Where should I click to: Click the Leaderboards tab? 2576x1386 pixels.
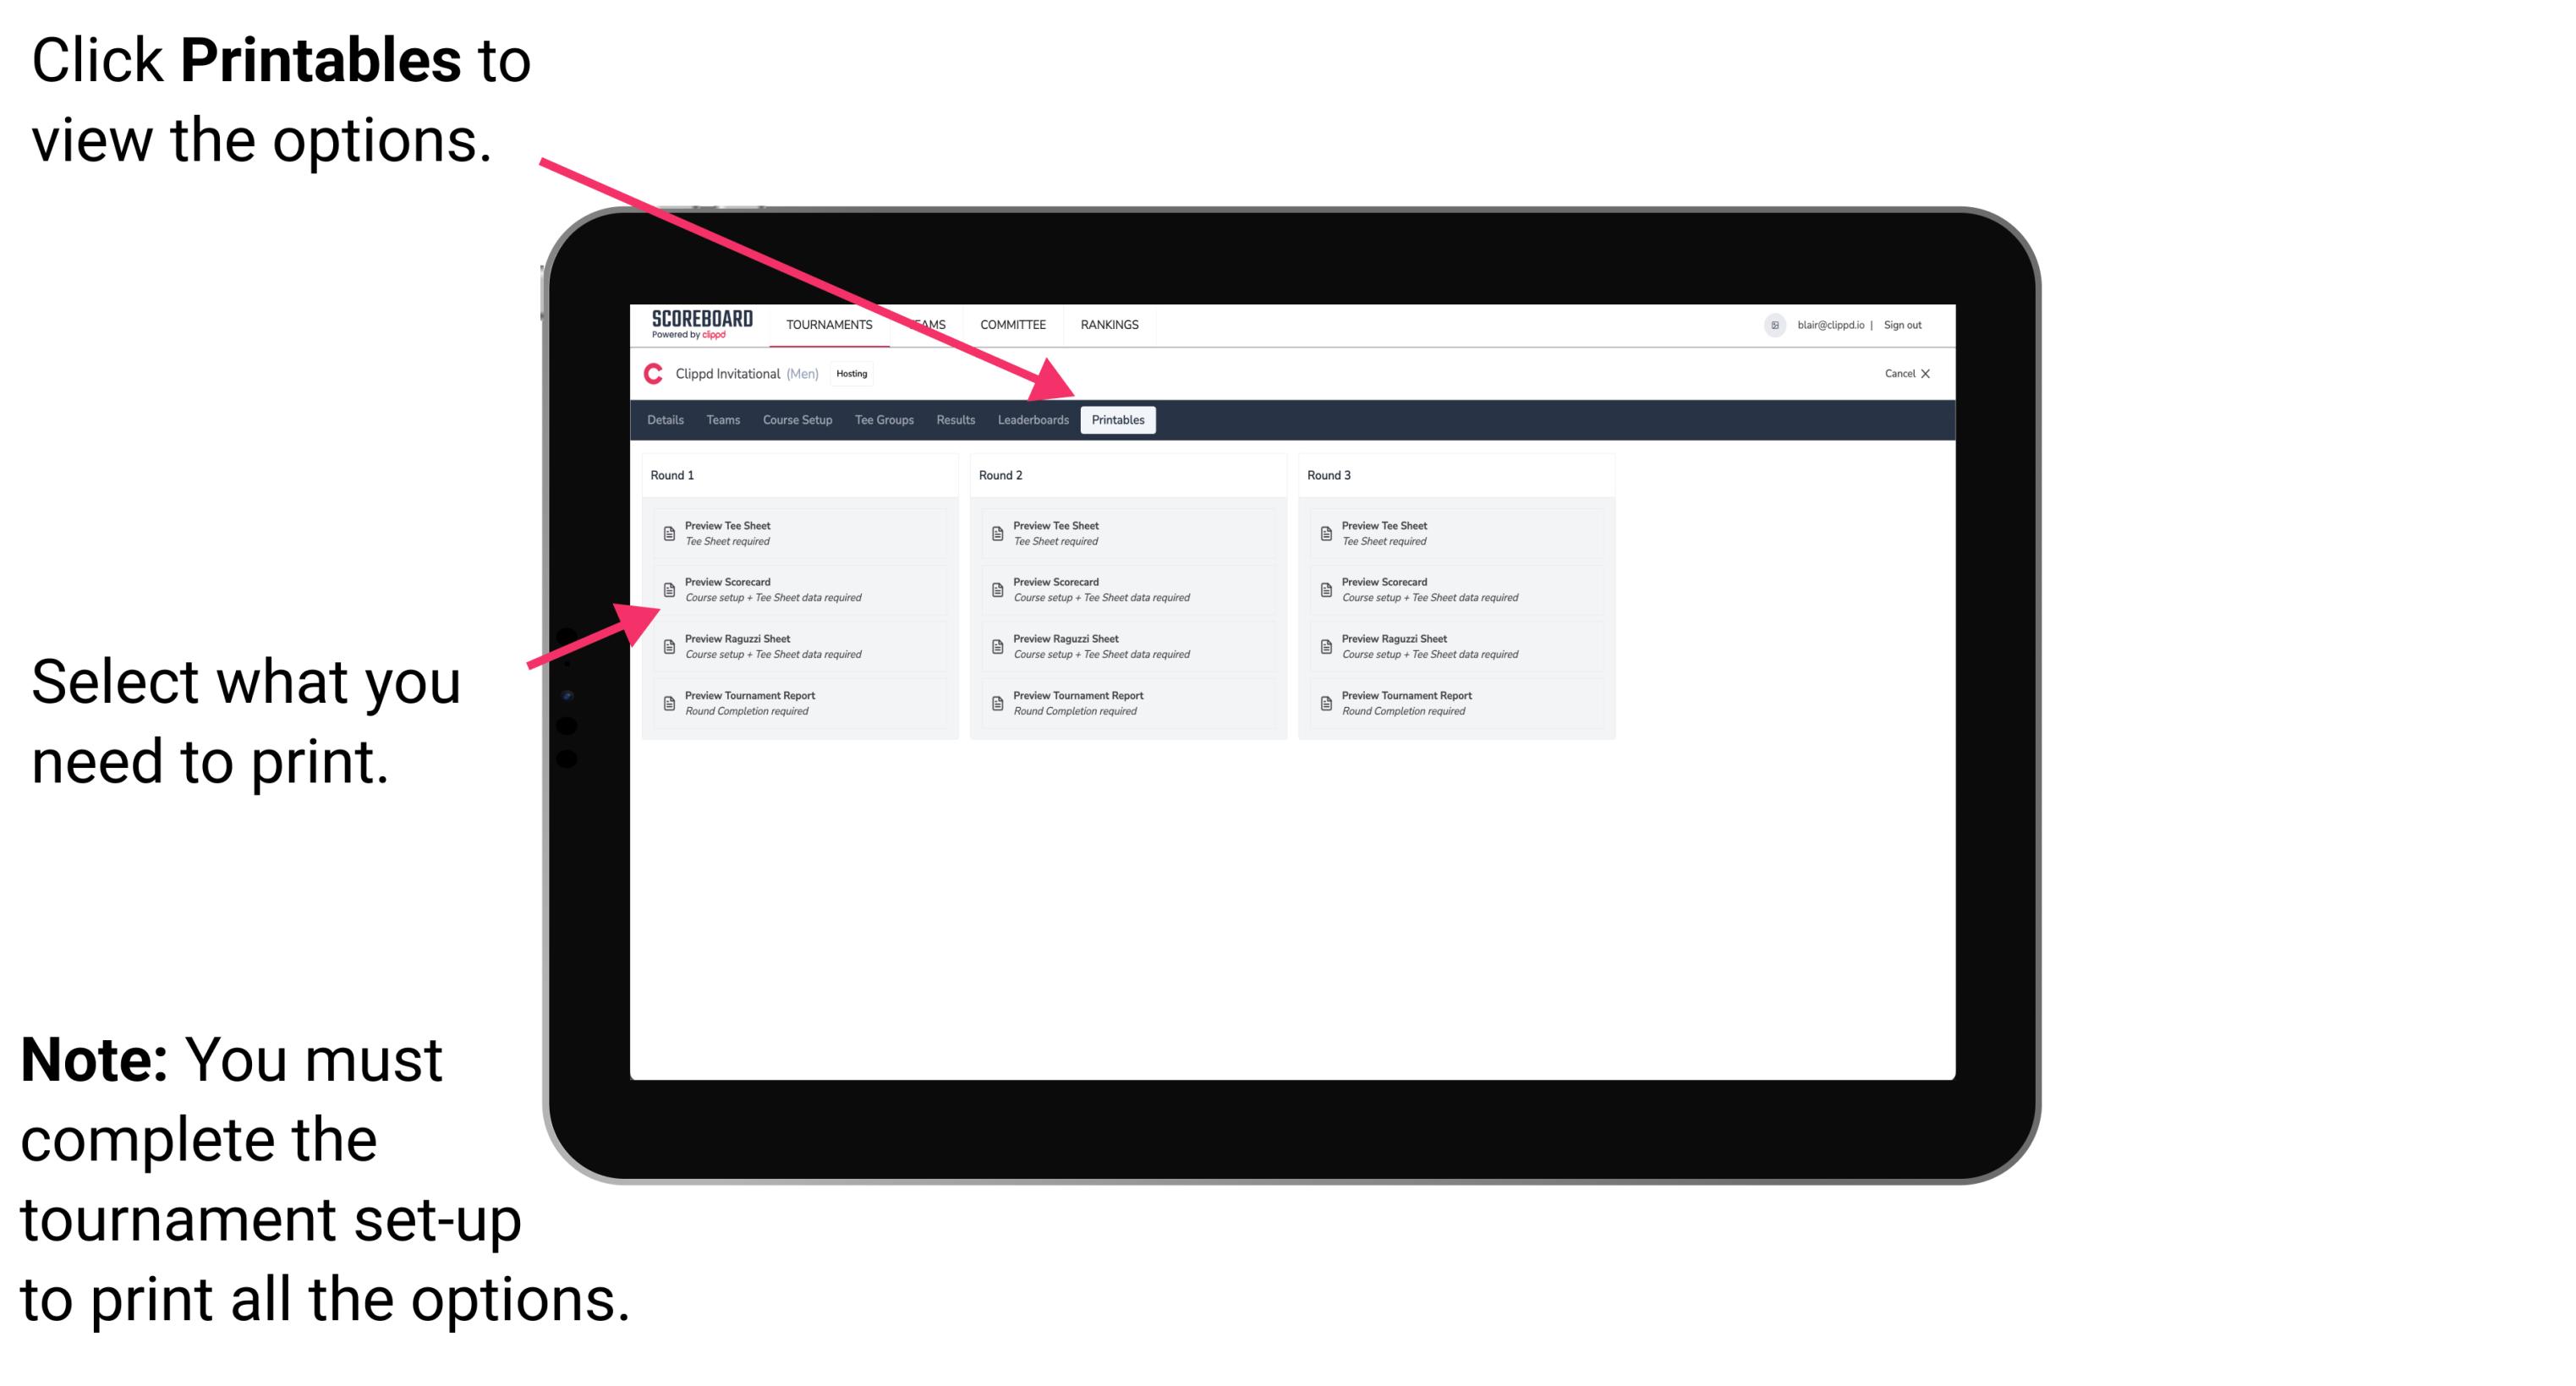pos(1031,420)
